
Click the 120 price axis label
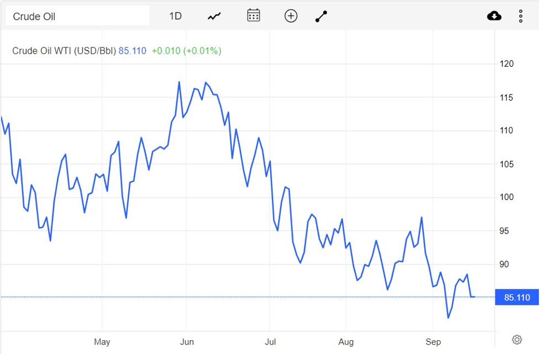pos(507,64)
